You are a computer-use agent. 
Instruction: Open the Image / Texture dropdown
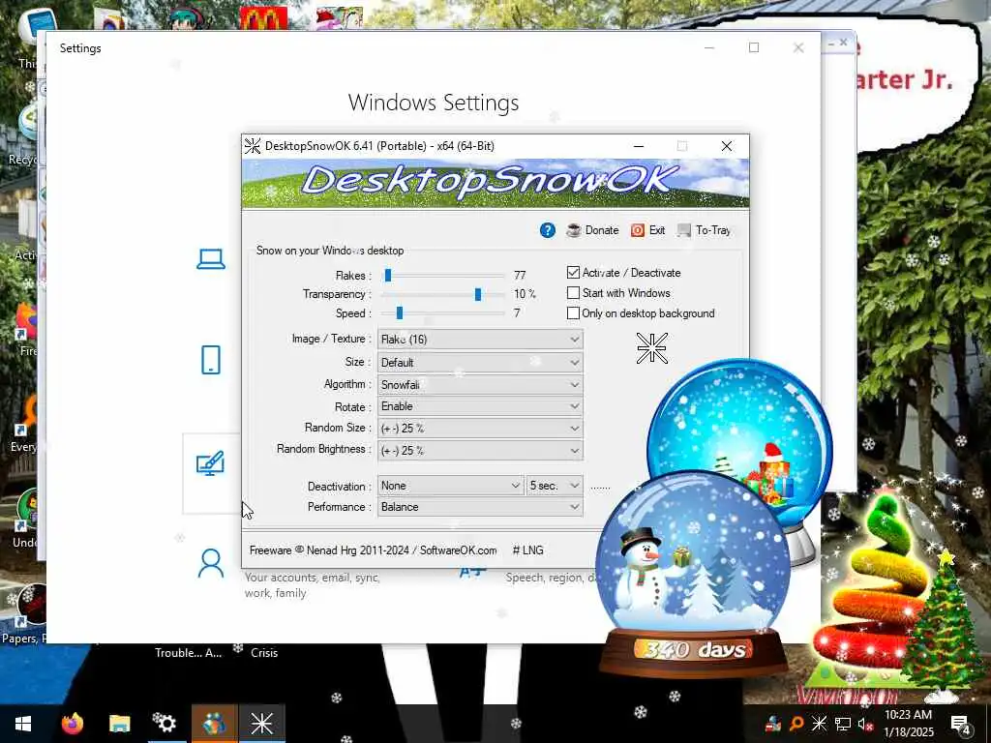[480, 340]
